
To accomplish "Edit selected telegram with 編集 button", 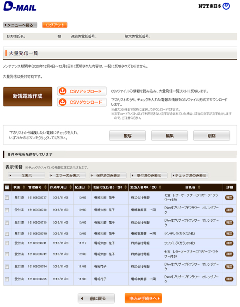I will 169,135.
